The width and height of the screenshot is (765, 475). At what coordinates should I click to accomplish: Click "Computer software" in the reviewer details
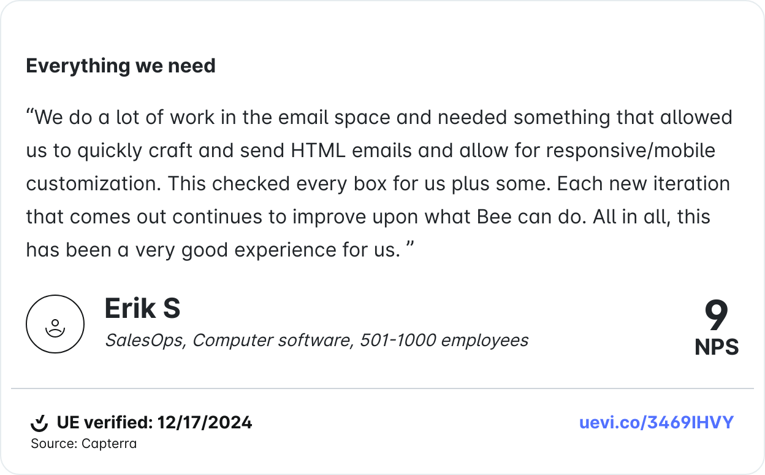click(273, 340)
